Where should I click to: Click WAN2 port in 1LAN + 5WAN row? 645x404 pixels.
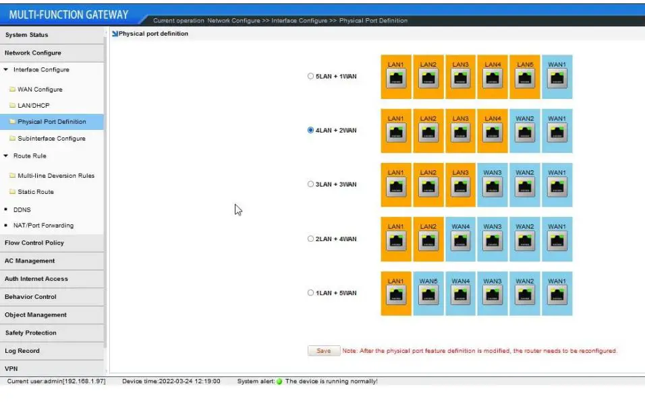(525, 294)
